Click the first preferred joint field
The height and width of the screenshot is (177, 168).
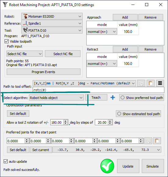(x=16, y=141)
